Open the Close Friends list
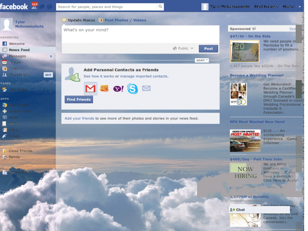This screenshot has height=231, width=308. coord(20,151)
